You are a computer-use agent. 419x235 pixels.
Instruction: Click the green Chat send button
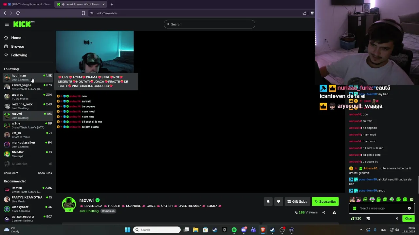409,218
